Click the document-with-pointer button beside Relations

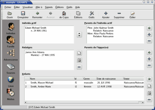pyautogui.click(x=79, y=60)
